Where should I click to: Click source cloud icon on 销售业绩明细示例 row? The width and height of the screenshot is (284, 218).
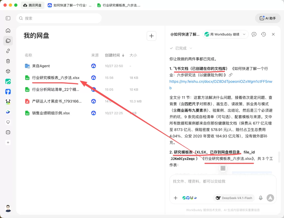tap(93, 113)
